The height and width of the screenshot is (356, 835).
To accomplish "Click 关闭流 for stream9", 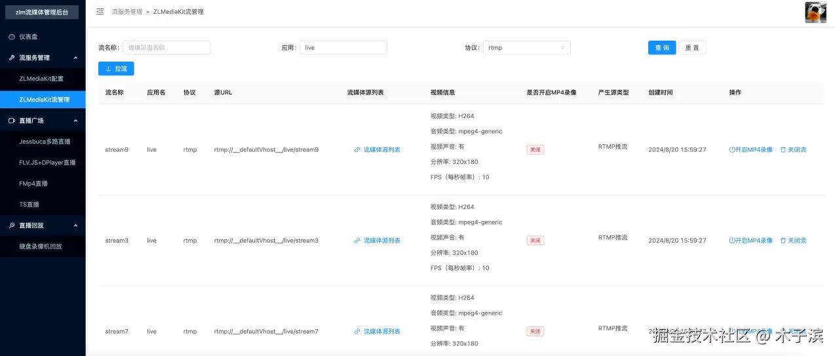I will pyautogui.click(x=793, y=149).
